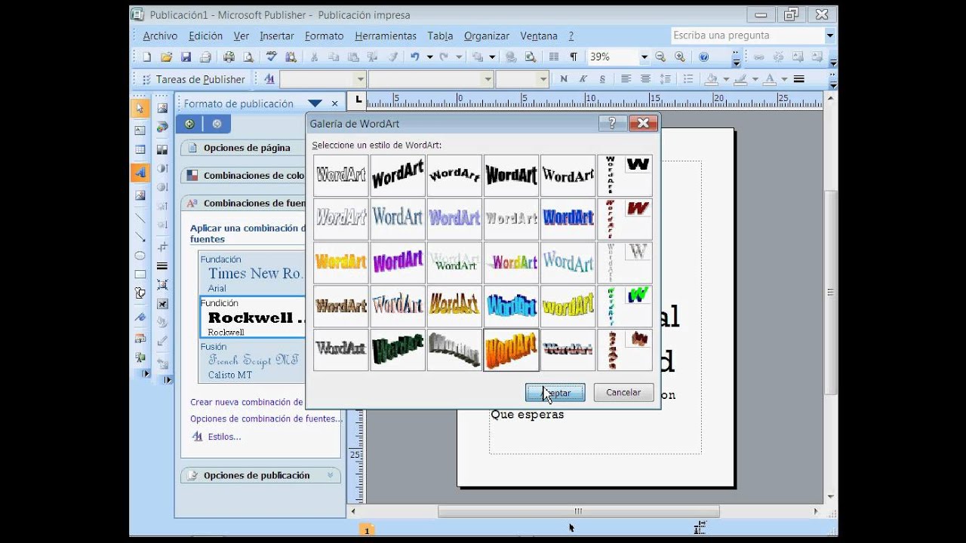966x543 pixels.
Task: Open the Edición menu
Action: click(205, 35)
